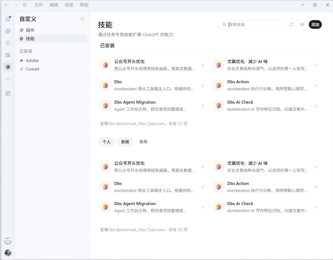Toggle checkmark for lower list 文案优化
The image size is (333, 260).
316,167
